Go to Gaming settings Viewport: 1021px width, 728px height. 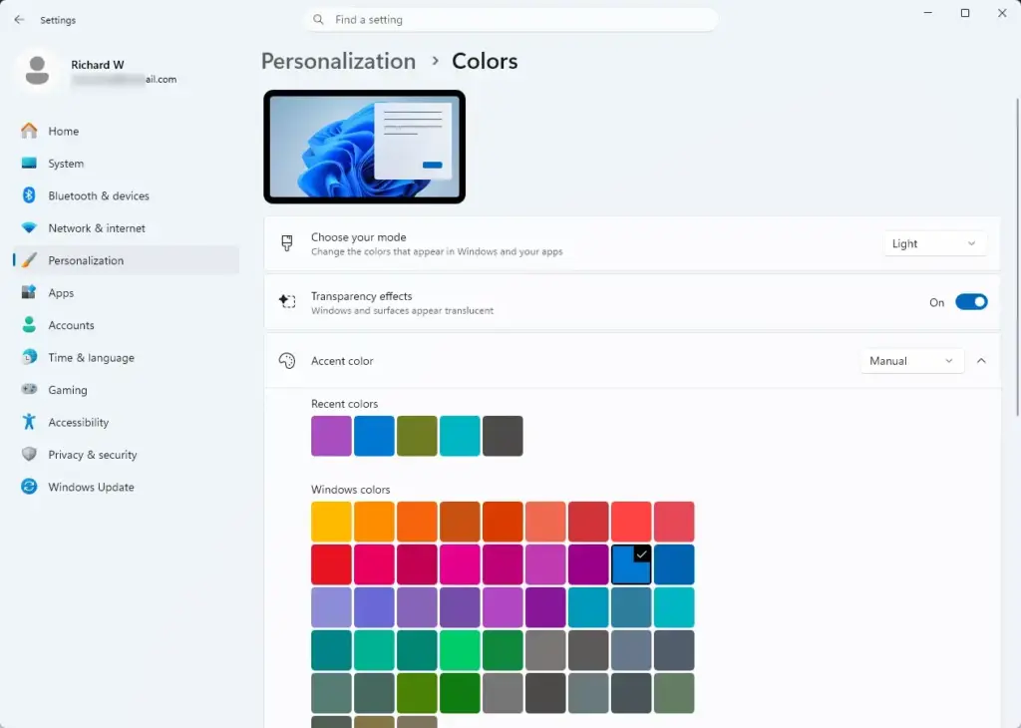click(127, 390)
